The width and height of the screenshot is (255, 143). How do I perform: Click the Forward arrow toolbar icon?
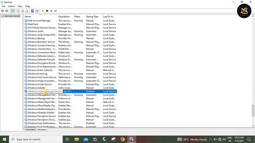point(7,11)
